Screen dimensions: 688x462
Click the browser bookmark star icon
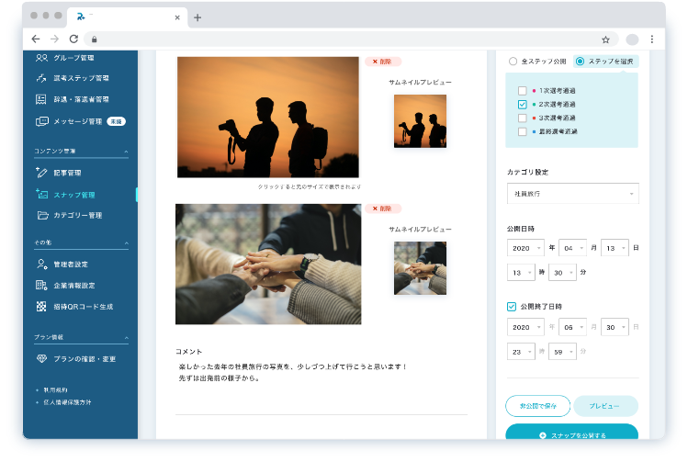[605, 39]
